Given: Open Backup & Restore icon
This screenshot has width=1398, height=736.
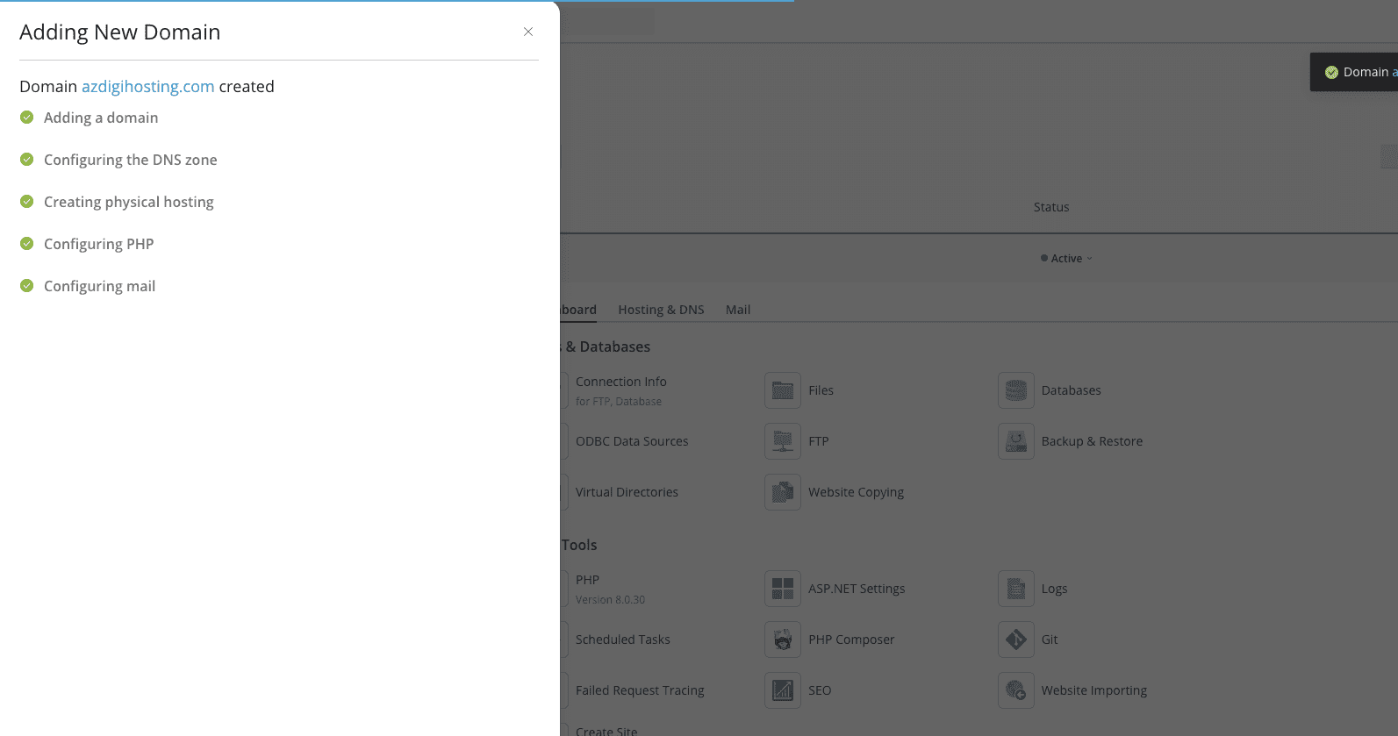Looking at the screenshot, I should (x=1015, y=441).
